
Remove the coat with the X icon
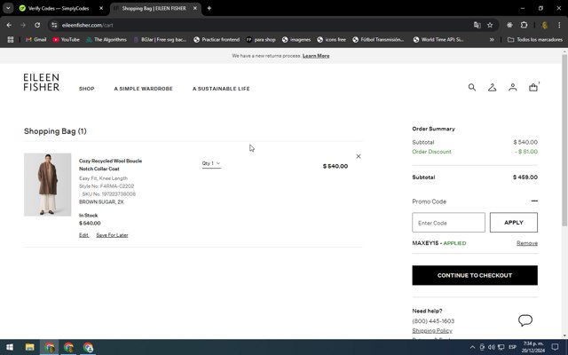pyautogui.click(x=359, y=156)
